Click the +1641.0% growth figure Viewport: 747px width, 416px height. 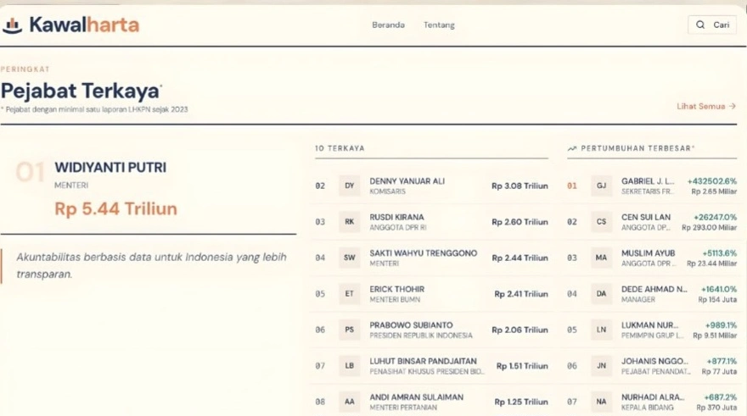click(719, 289)
